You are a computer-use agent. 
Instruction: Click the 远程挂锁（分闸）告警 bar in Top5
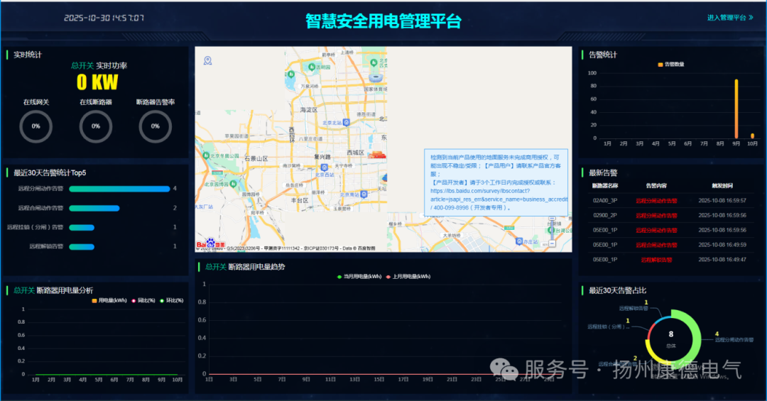[x=82, y=227]
